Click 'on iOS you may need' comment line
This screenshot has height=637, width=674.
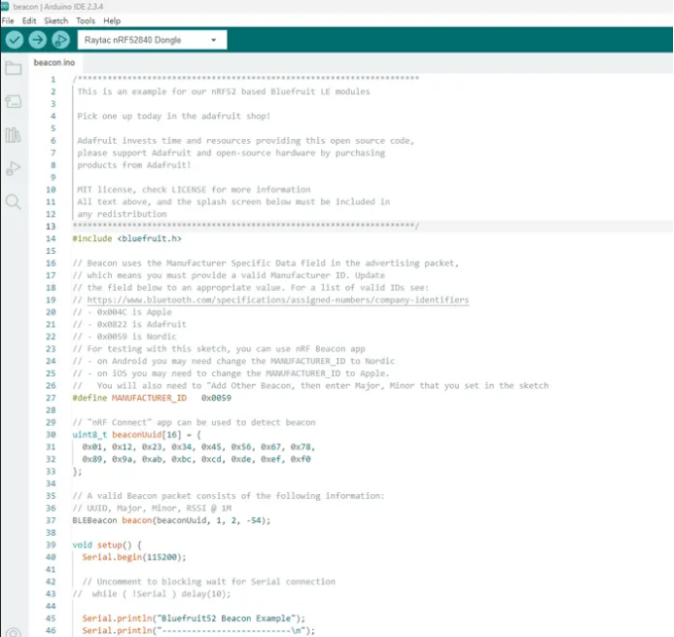[x=231, y=373]
